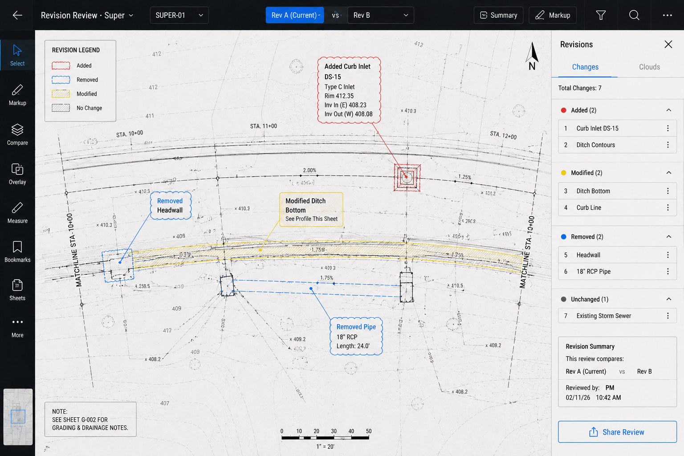Click the Removed blue legend swatch
The image size is (684, 456).
click(x=61, y=80)
